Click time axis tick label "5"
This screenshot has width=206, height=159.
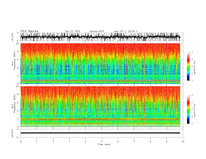pos(102,142)
